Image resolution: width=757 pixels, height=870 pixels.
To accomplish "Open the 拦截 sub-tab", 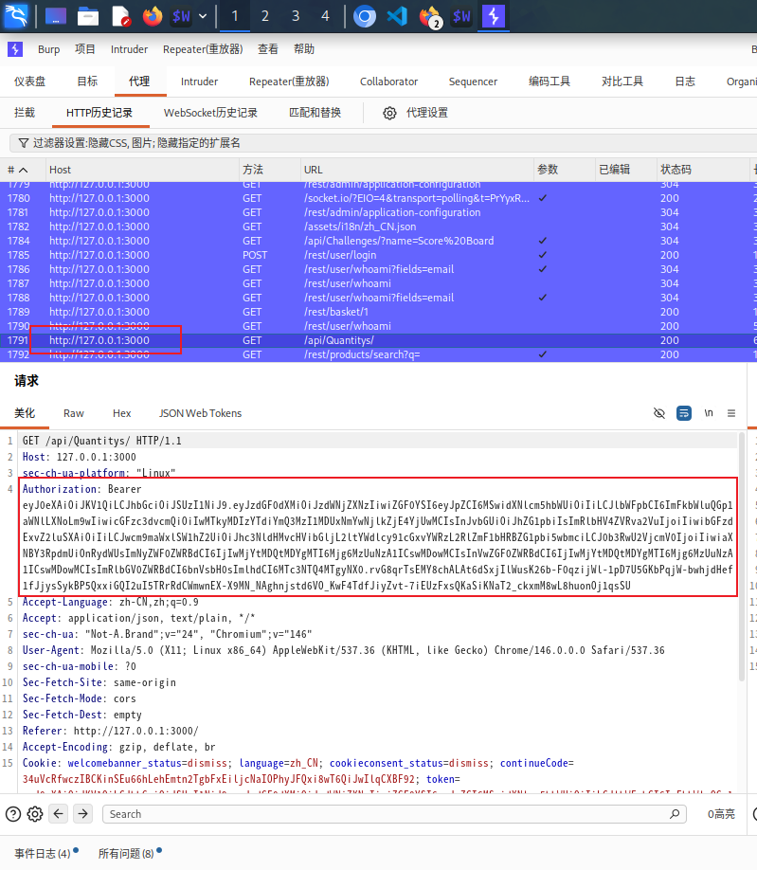I will [25, 113].
